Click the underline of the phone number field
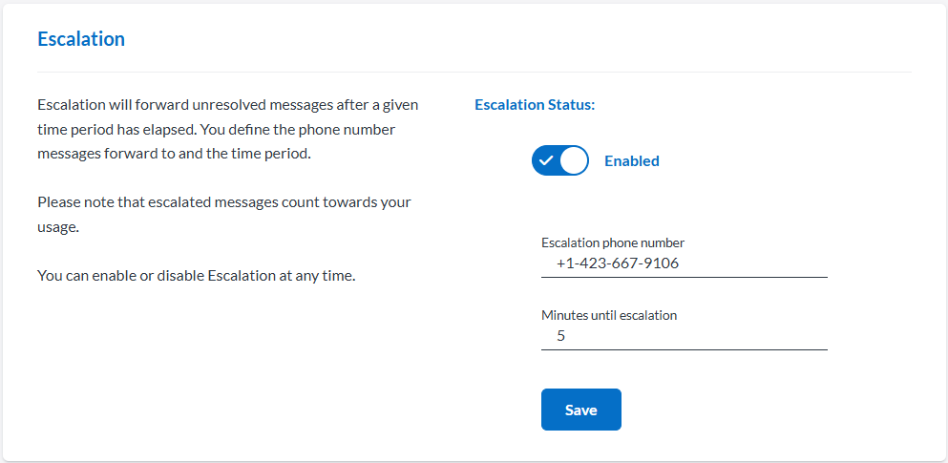 (x=684, y=277)
